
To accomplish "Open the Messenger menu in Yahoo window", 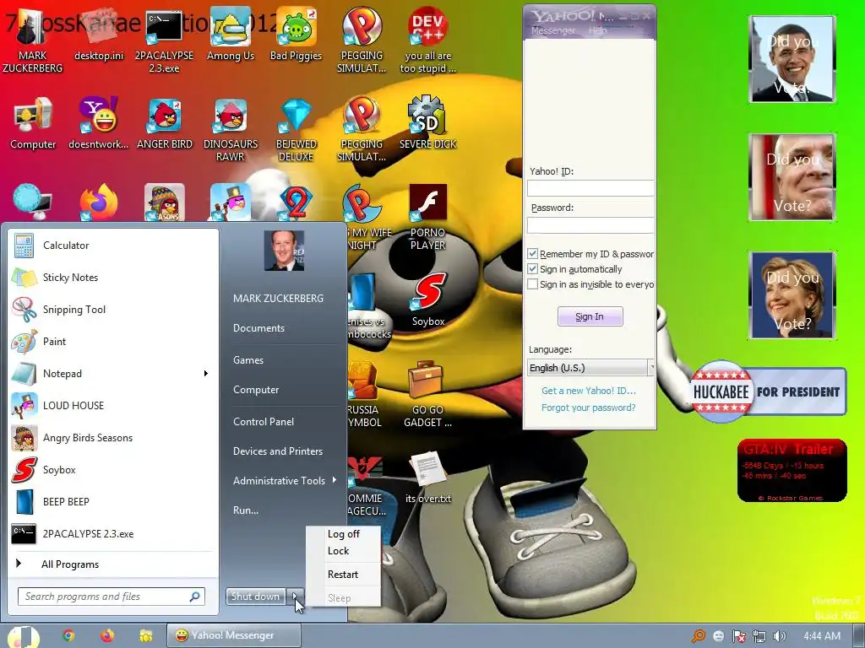I will coord(553,31).
